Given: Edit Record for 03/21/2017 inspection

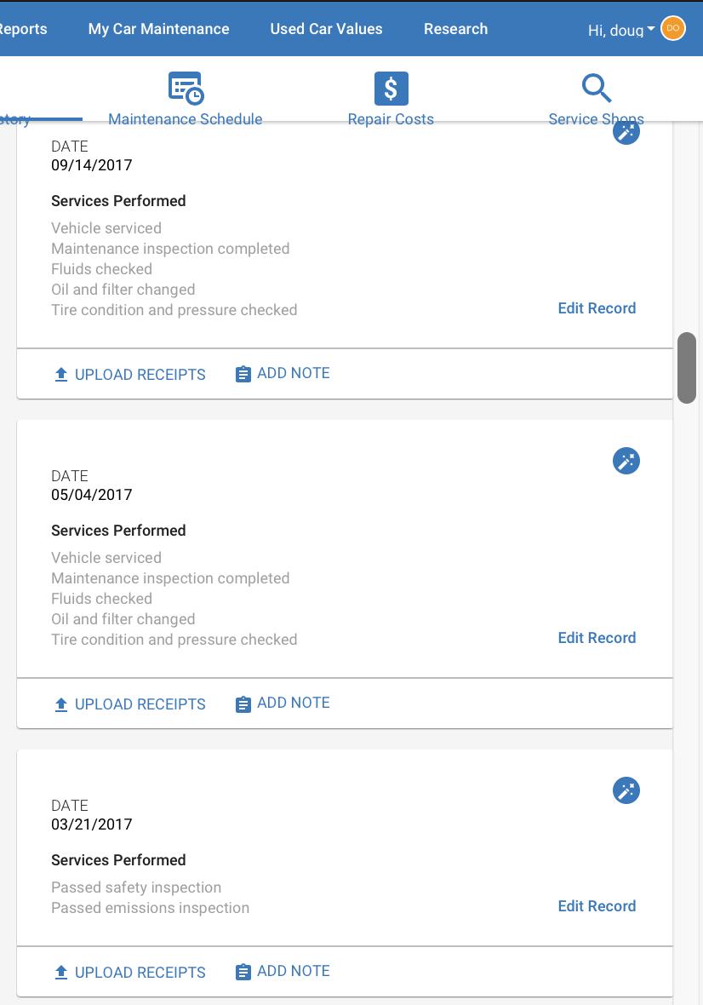Looking at the screenshot, I should click(x=597, y=905).
